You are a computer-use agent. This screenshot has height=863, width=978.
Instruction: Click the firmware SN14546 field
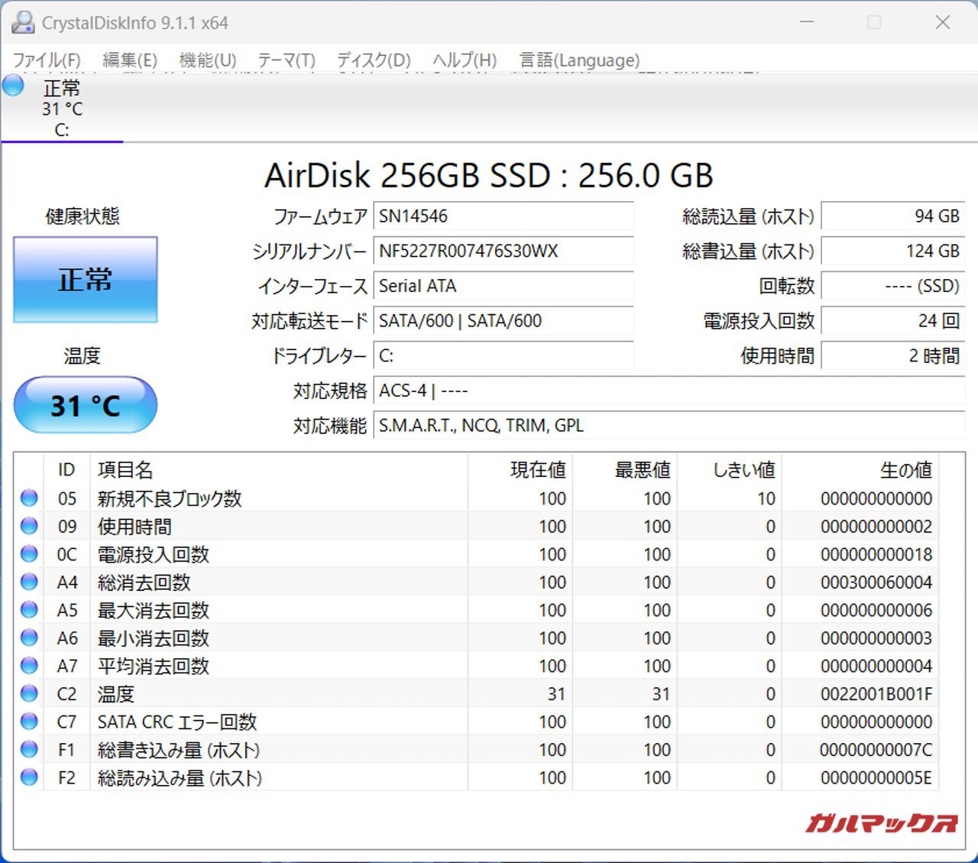pos(503,216)
